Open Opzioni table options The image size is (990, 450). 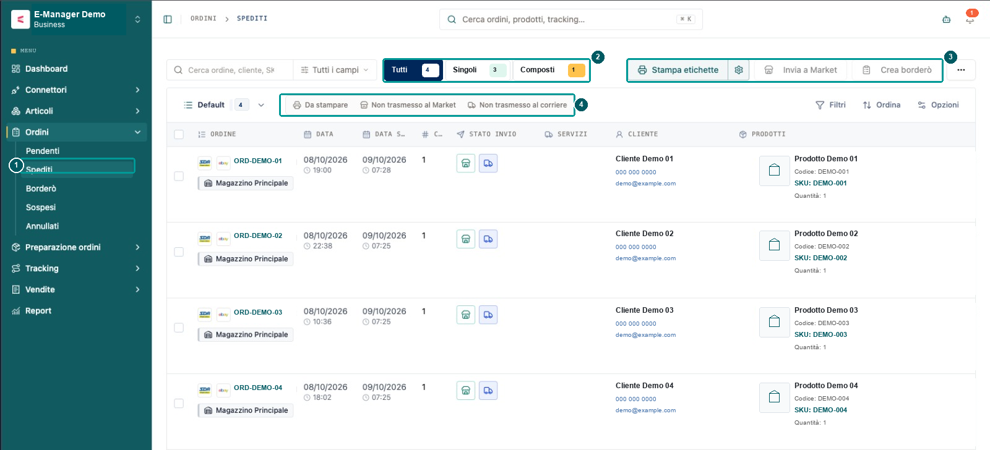pyautogui.click(x=938, y=105)
